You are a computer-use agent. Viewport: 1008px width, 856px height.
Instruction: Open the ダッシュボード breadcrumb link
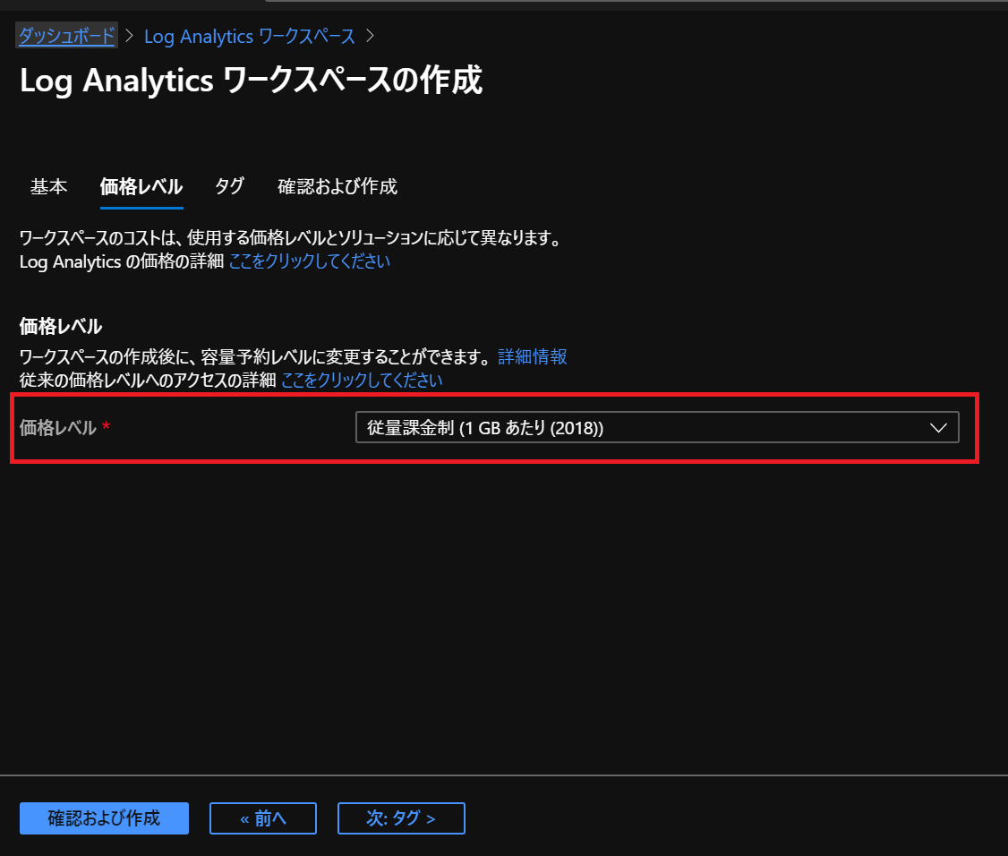66,36
